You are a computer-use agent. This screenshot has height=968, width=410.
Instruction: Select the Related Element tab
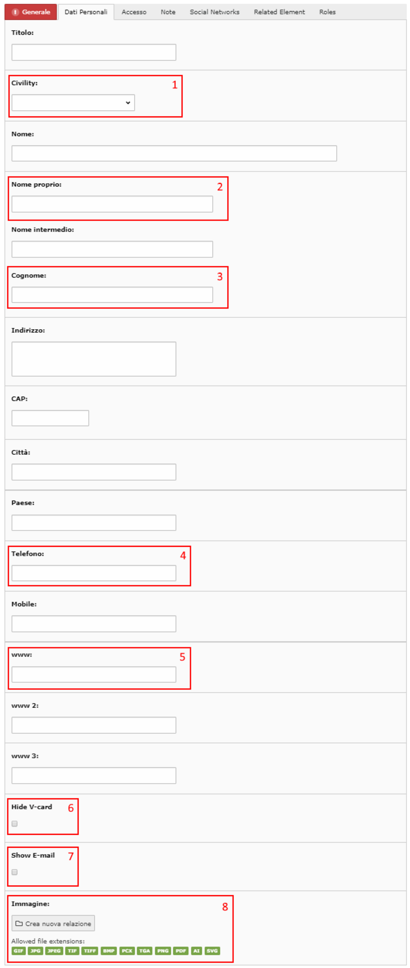click(279, 12)
